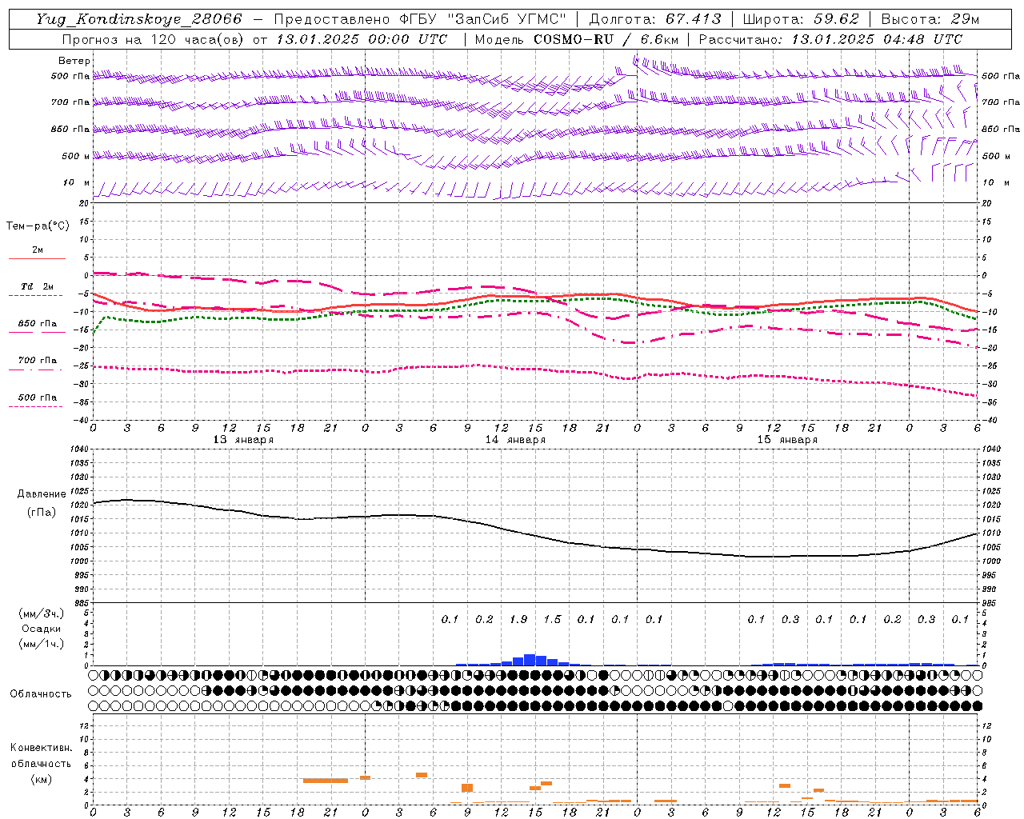Click the dash-dot sample under 700 гПа legend
Screen dimensions: 1024x819
coord(36,370)
